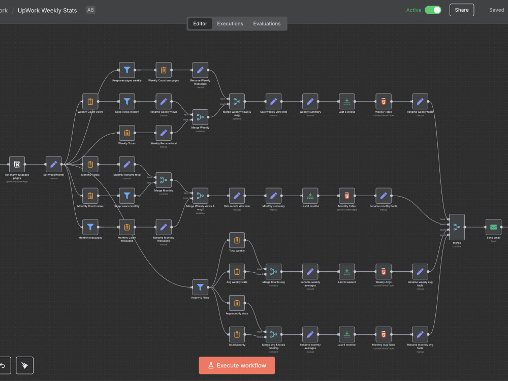Click the A8 tag next to workflow name
The width and height of the screenshot is (508, 381).
(x=91, y=10)
